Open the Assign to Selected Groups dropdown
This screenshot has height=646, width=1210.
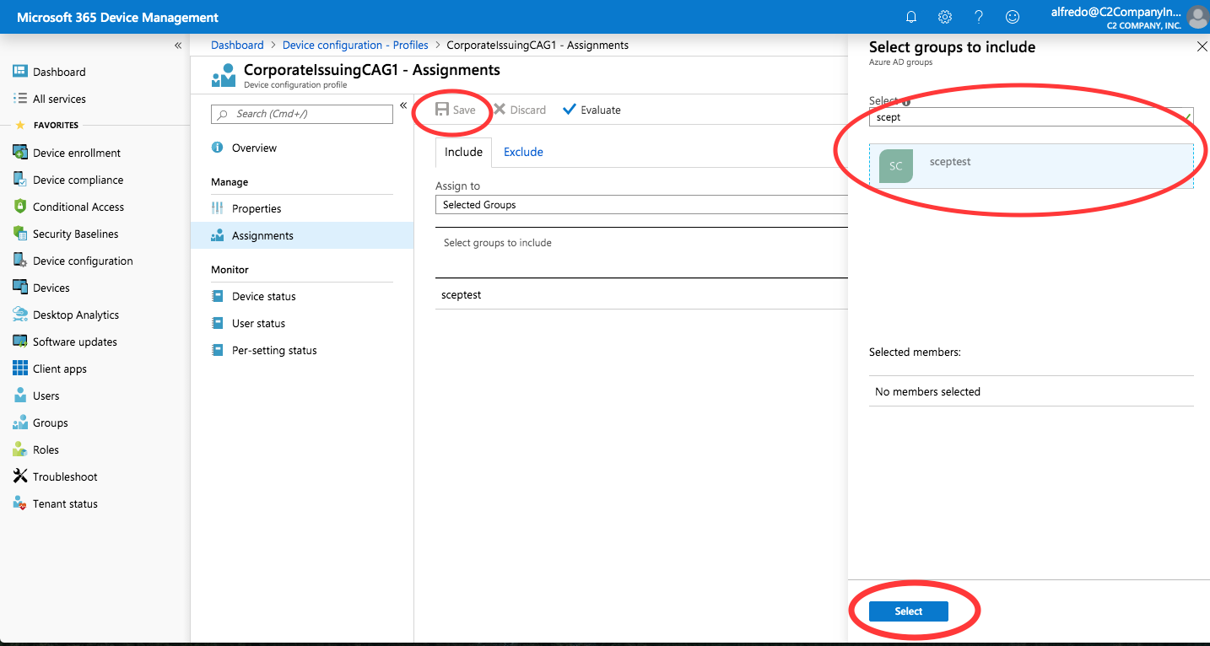(x=641, y=205)
